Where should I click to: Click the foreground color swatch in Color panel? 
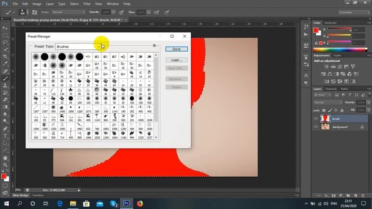point(316,30)
